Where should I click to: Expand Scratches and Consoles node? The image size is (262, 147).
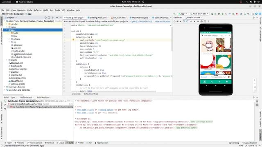[5, 90]
